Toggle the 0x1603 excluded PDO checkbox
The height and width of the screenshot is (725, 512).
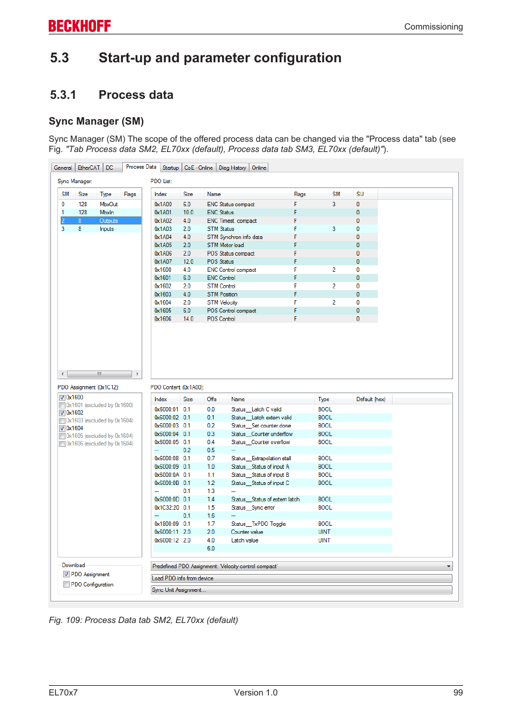62,421
